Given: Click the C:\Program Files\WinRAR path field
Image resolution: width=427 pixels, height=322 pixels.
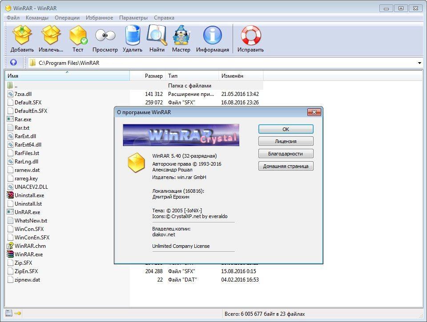Looking at the screenshot, I should [x=226, y=63].
